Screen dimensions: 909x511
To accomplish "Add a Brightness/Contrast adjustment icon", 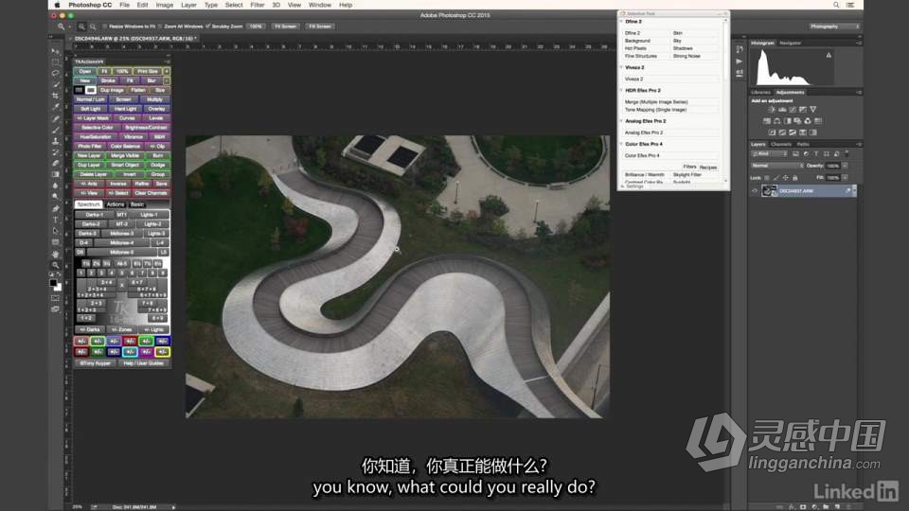I will [x=772, y=110].
